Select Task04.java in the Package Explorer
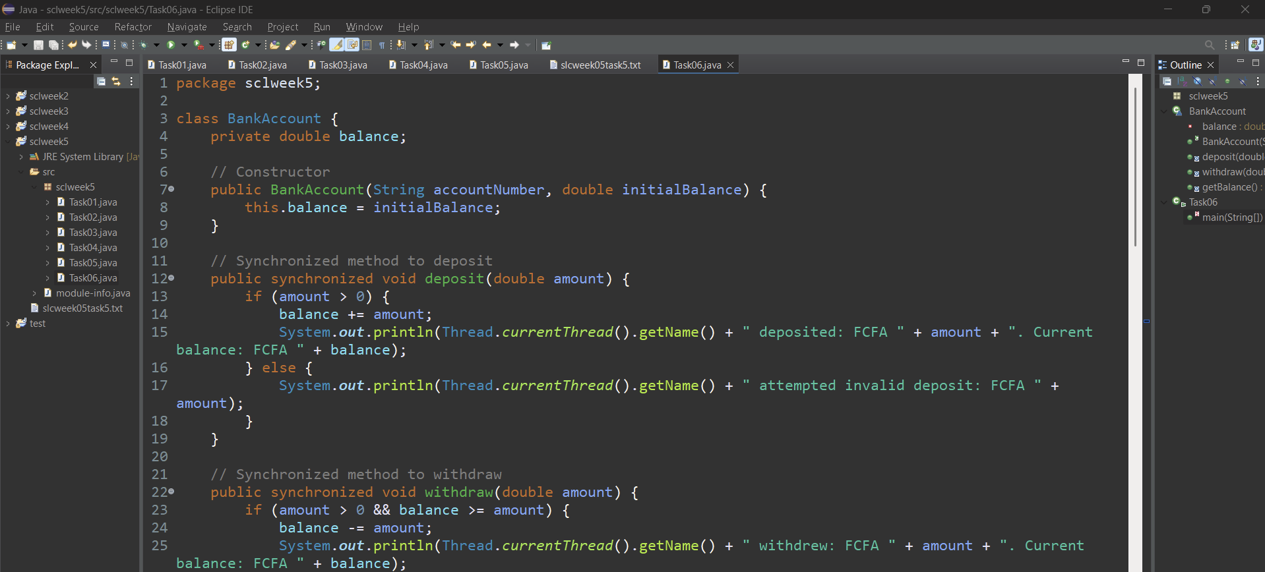 93,248
